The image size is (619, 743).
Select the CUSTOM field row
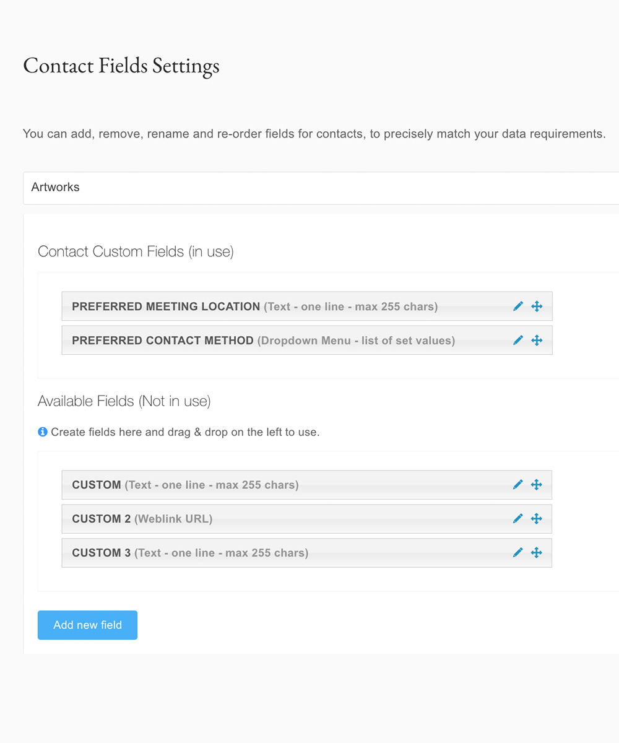[307, 485]
